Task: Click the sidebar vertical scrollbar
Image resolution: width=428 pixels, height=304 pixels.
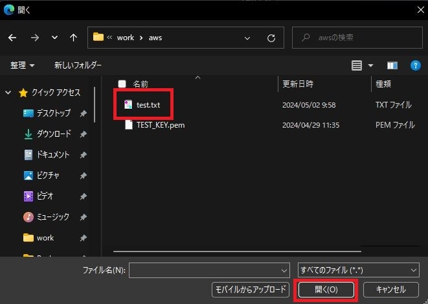Action: pyautogui.click(x=95, y=104)
